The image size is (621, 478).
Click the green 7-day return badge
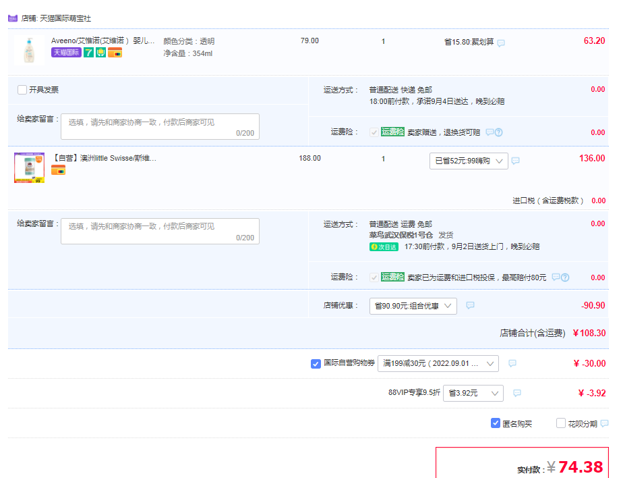click(x=89, y=53)
